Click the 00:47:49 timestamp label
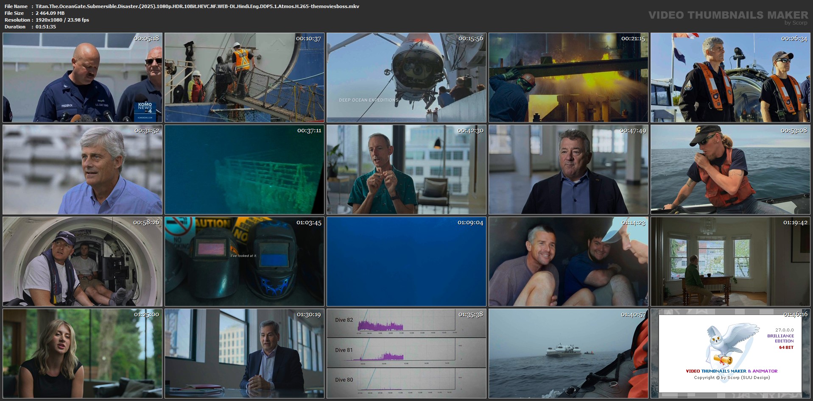The image size is (813, 401). pyautogui.click(x=633, y=131)
